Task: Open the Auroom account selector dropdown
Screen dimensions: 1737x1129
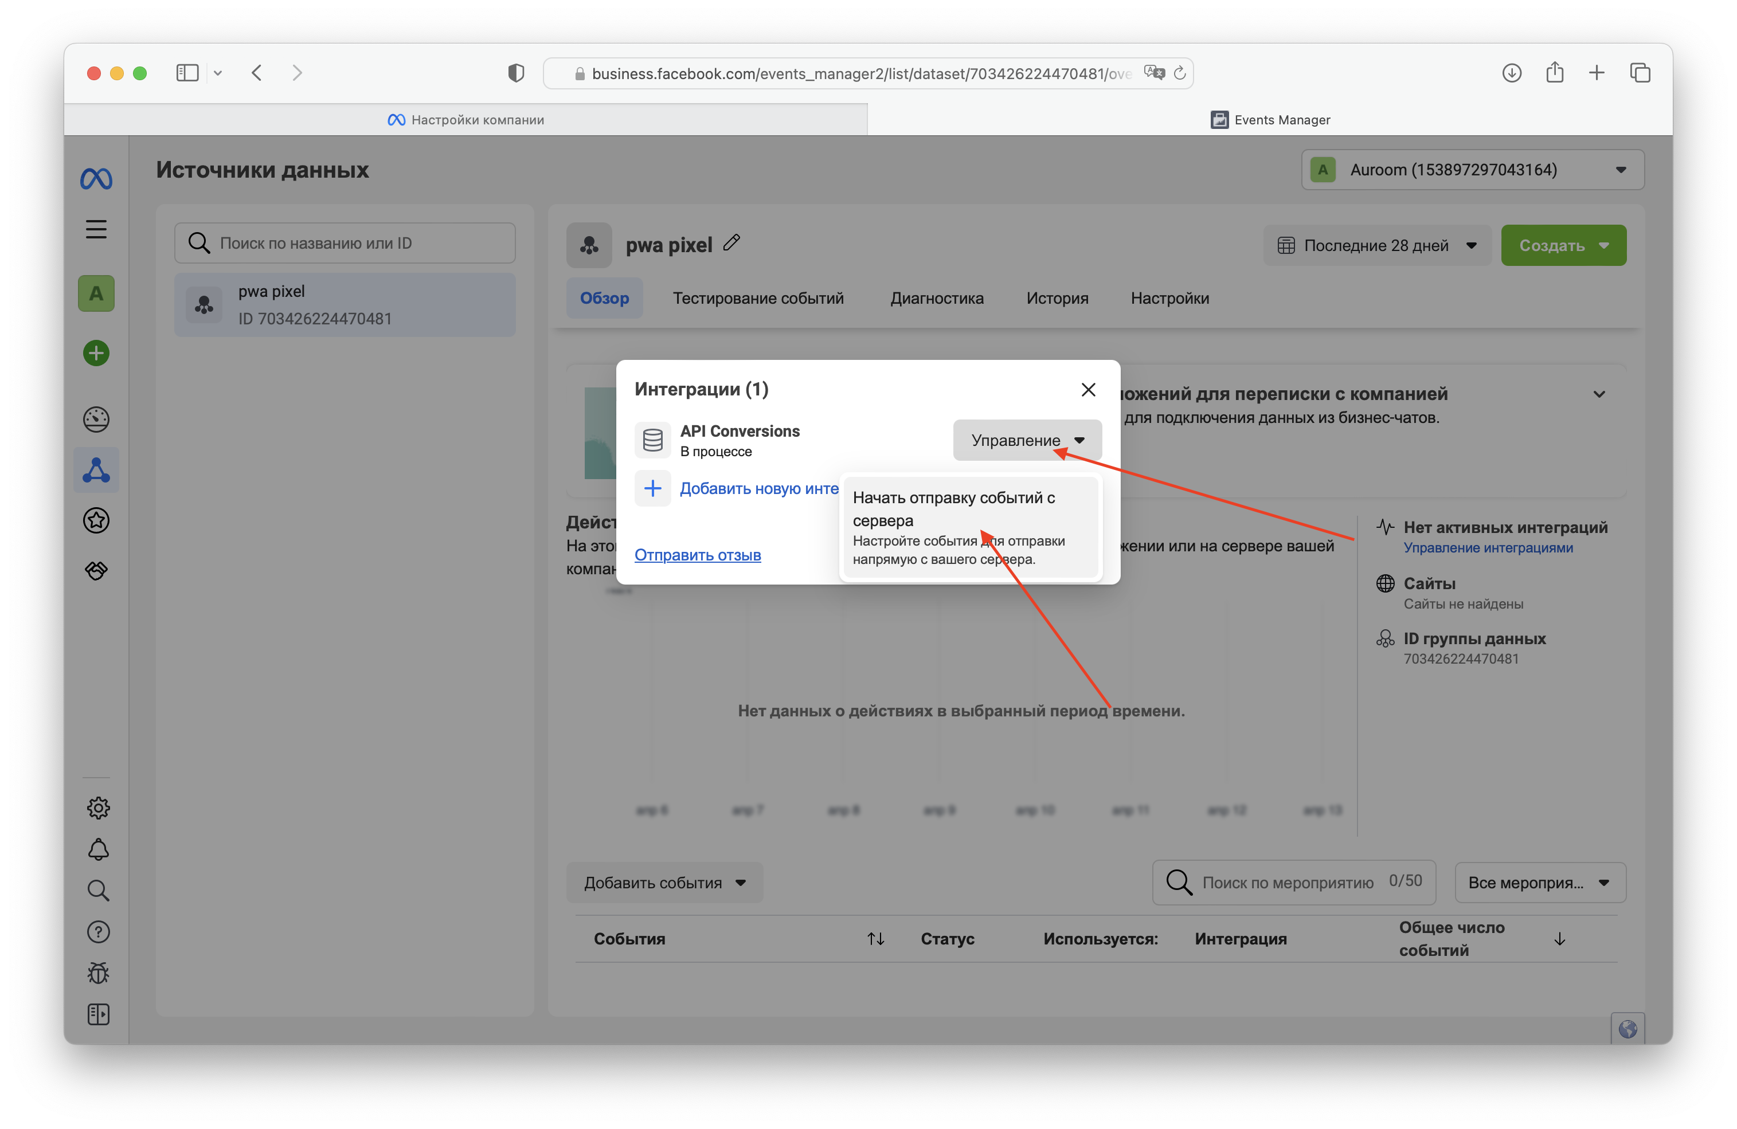Action: pos(1472,170)
